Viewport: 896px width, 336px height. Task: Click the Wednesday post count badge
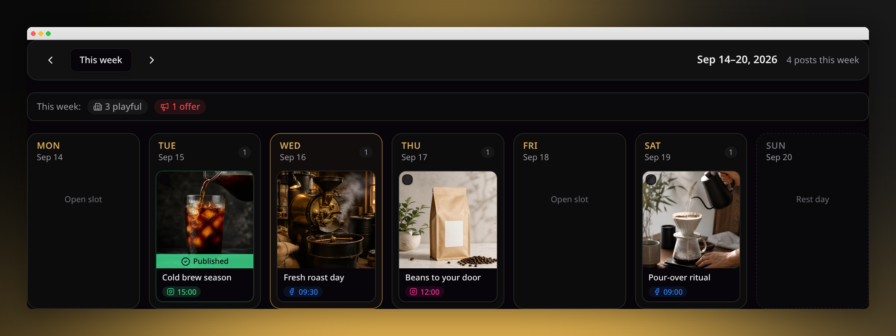click(x=366, y=152)
